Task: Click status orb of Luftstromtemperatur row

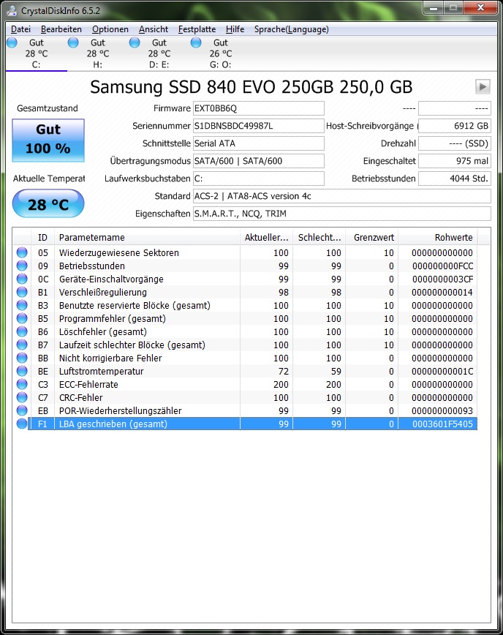Action: point(22,371)
